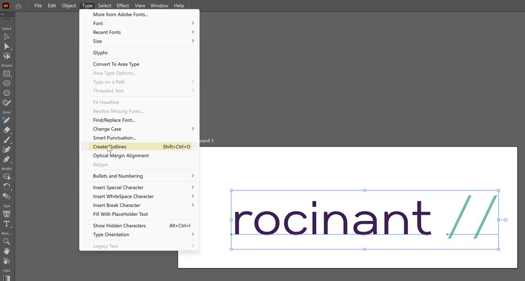This screenshot has width=525, height=281.
Task: Open the Window menu
Action: point(159,6)
